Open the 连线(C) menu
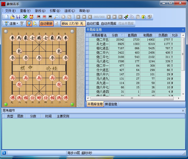 (x=70, y=11)
